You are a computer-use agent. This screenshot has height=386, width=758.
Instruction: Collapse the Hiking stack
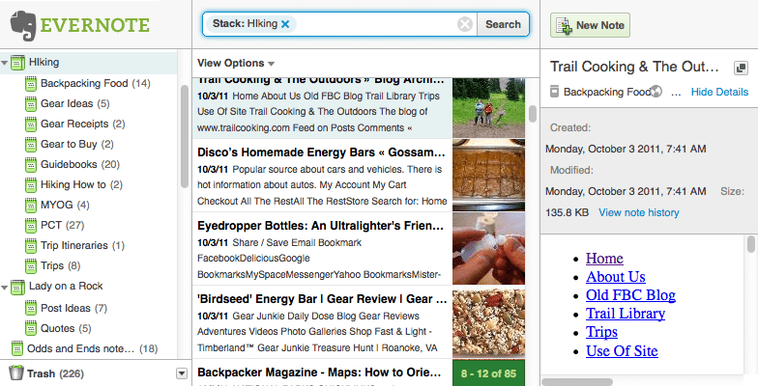coord(4,63)
